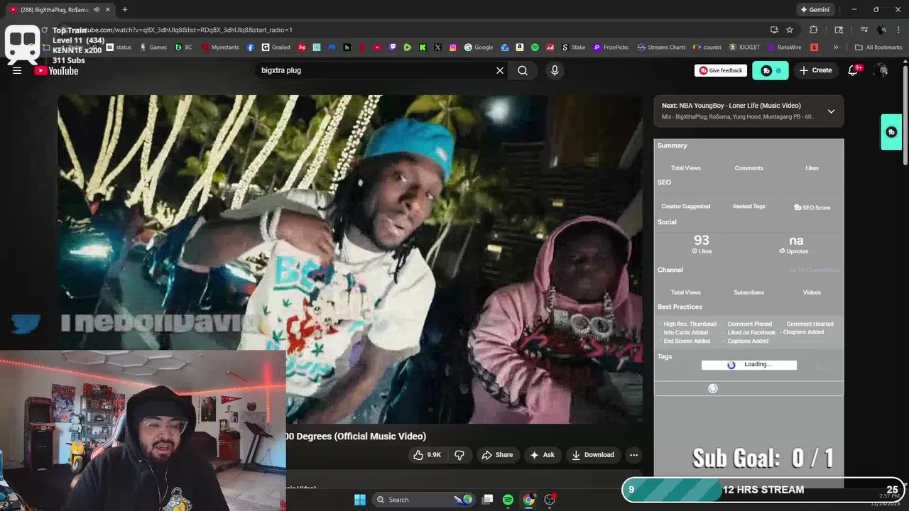Open YouTube notifications bell
Viewport: 909px width, 511px height.
pyautogui.click(x=854, y=70)
